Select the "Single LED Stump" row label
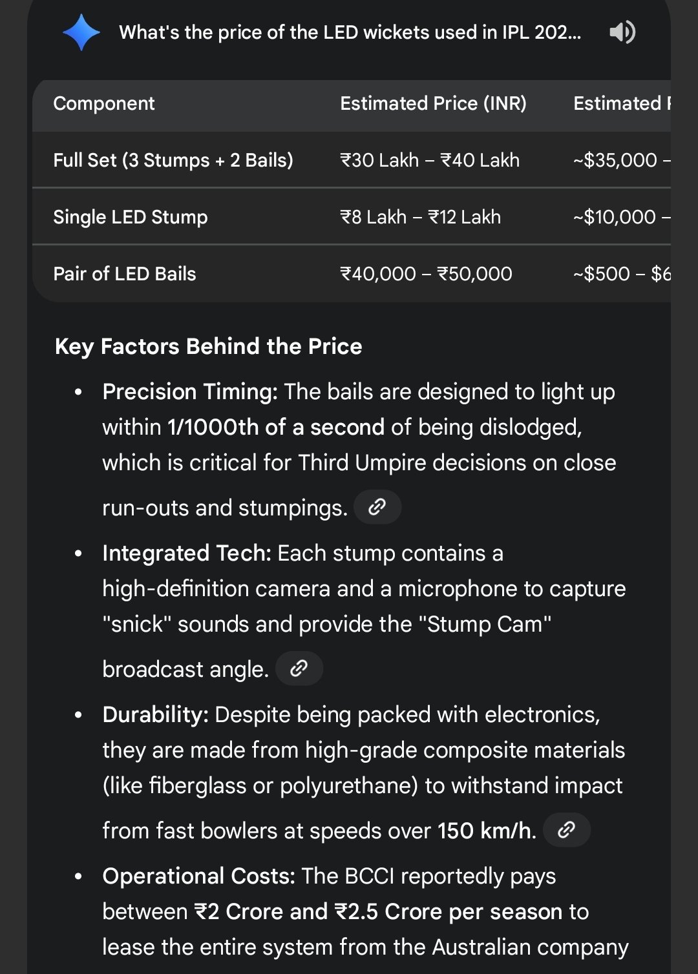698x974 pixels. [x=131, y=217]
